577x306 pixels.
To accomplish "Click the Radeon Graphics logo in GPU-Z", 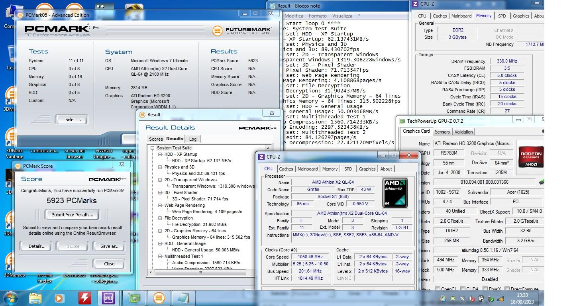I will (x=531, y=157).
